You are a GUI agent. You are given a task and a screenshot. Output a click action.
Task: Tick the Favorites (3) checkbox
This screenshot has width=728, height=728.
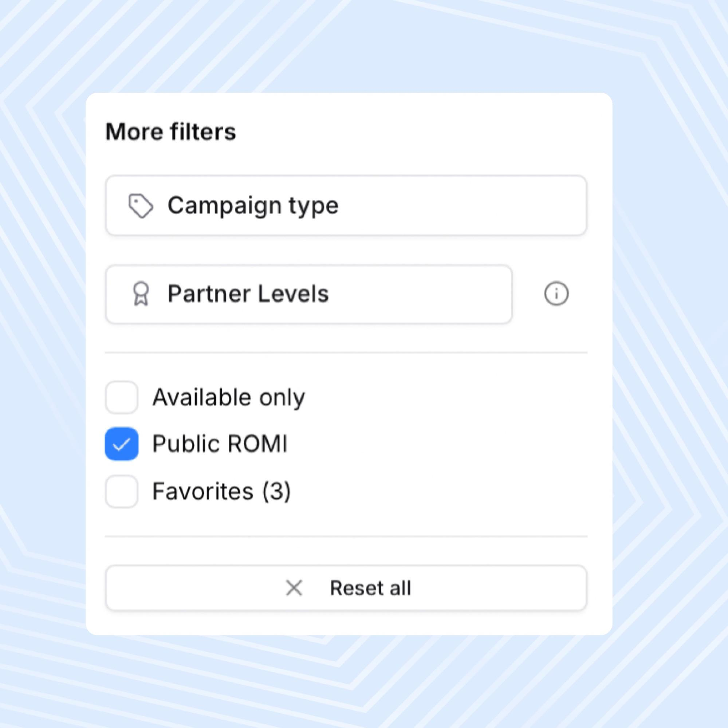tap(121, 492)
